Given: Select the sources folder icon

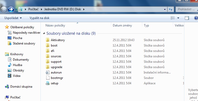Looking at the screenshot, I should pyautogui.click(x=47, y=56).
